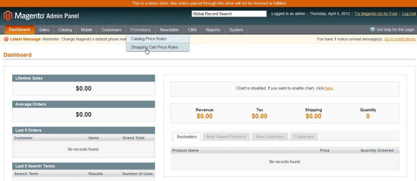The height and width of the screenshot is (181, 417).
Task: Click the Go to notifications link
Action: tap(399, 39)
